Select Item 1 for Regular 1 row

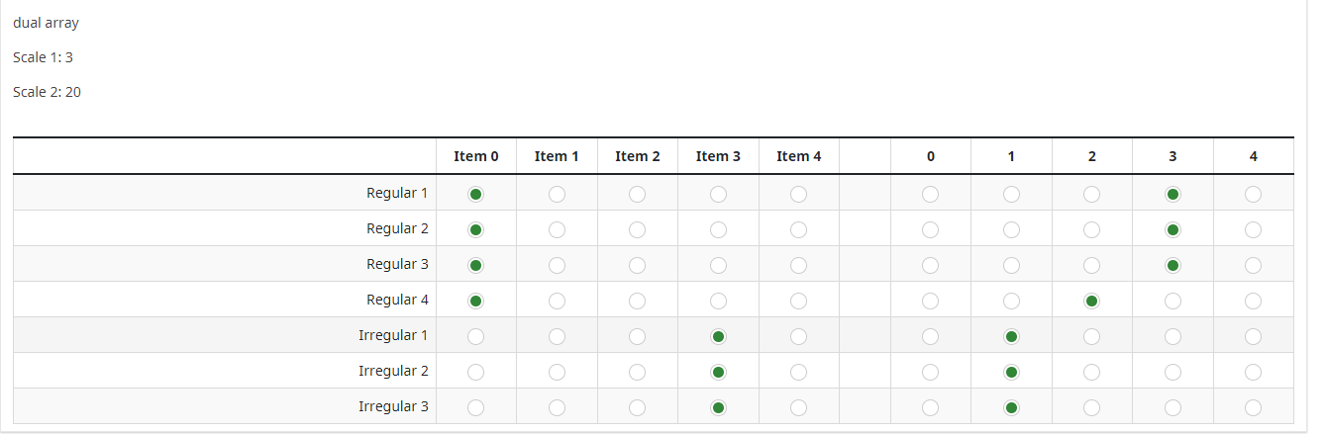557,194
